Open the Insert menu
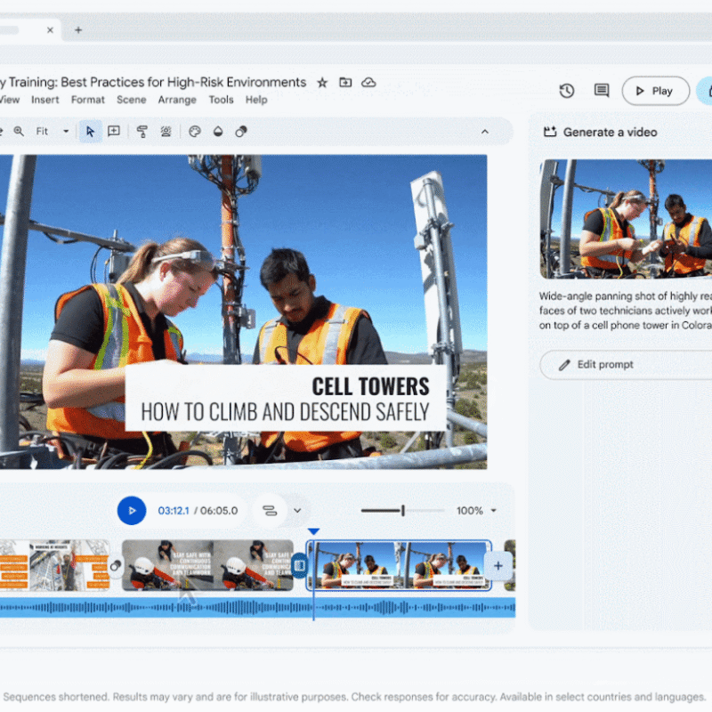The image size is (712, 712). (x=45, y=100)
